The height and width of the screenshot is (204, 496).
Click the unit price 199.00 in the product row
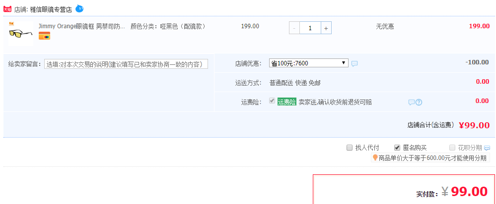pyautogui.click(x=250, y=26)
